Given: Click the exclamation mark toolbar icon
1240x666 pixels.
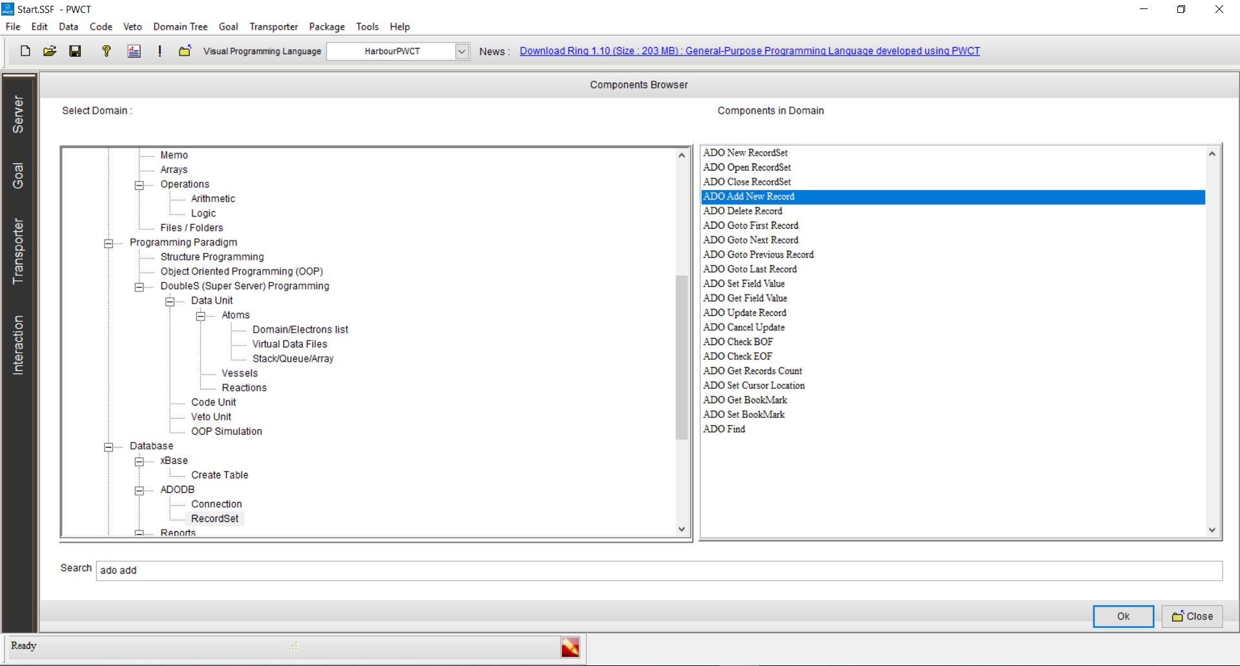Looking at the screenshot, I should tap(160, 51).
